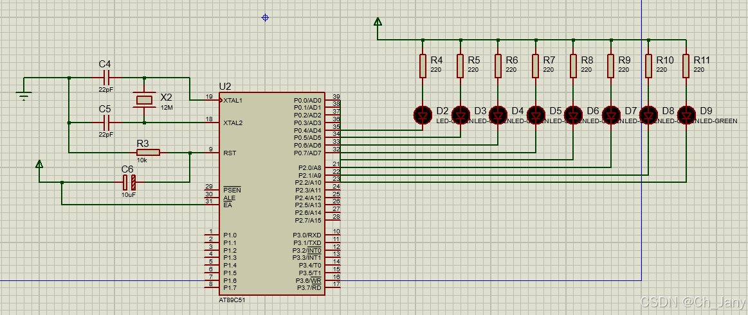Click resistor R10 symbol

point(648,65)
